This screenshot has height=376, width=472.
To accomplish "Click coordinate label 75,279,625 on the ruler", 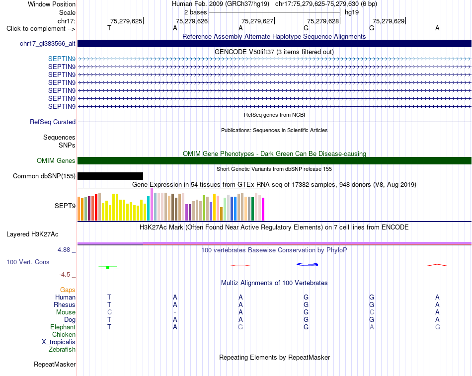I will [x=126, y=21].
